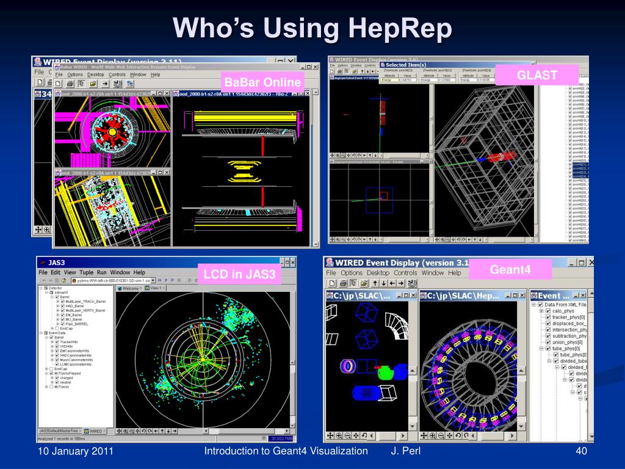Click the Rho-Z event view in BaBar WIRED
This screenshot has width=625, height=469.
pos(241,172)
